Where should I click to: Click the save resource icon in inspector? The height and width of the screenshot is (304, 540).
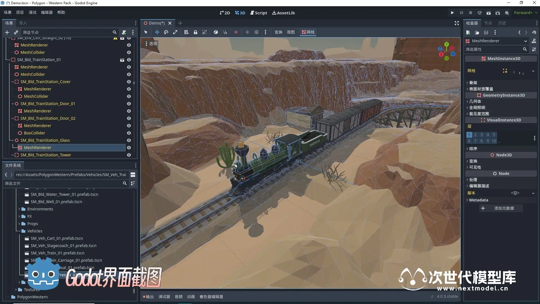[x=486, y=32]
